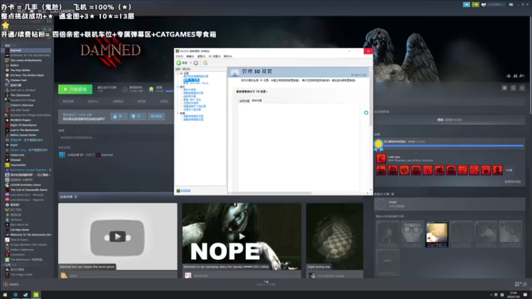532x299 pixels.
Task: Select Chicken Feet in the library list
Action: 19,80
